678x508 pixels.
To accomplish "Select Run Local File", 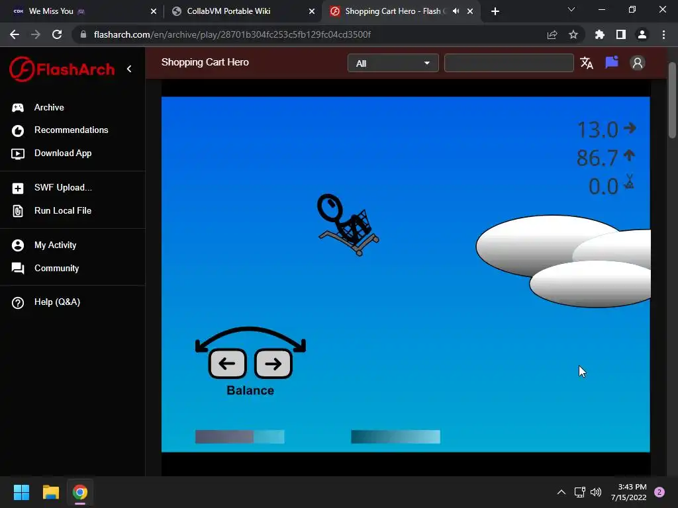I will [x=63, y=211].
